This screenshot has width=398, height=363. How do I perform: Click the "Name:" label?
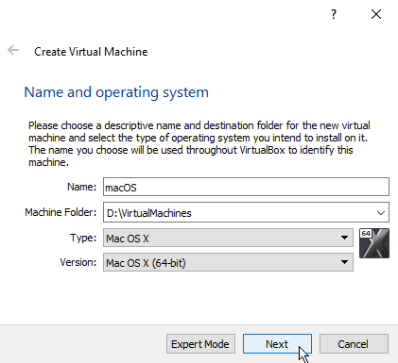click(81, 187)
